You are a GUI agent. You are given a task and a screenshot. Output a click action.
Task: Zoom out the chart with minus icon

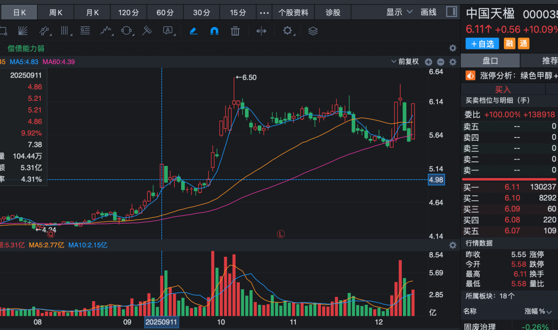pos(441,62)
